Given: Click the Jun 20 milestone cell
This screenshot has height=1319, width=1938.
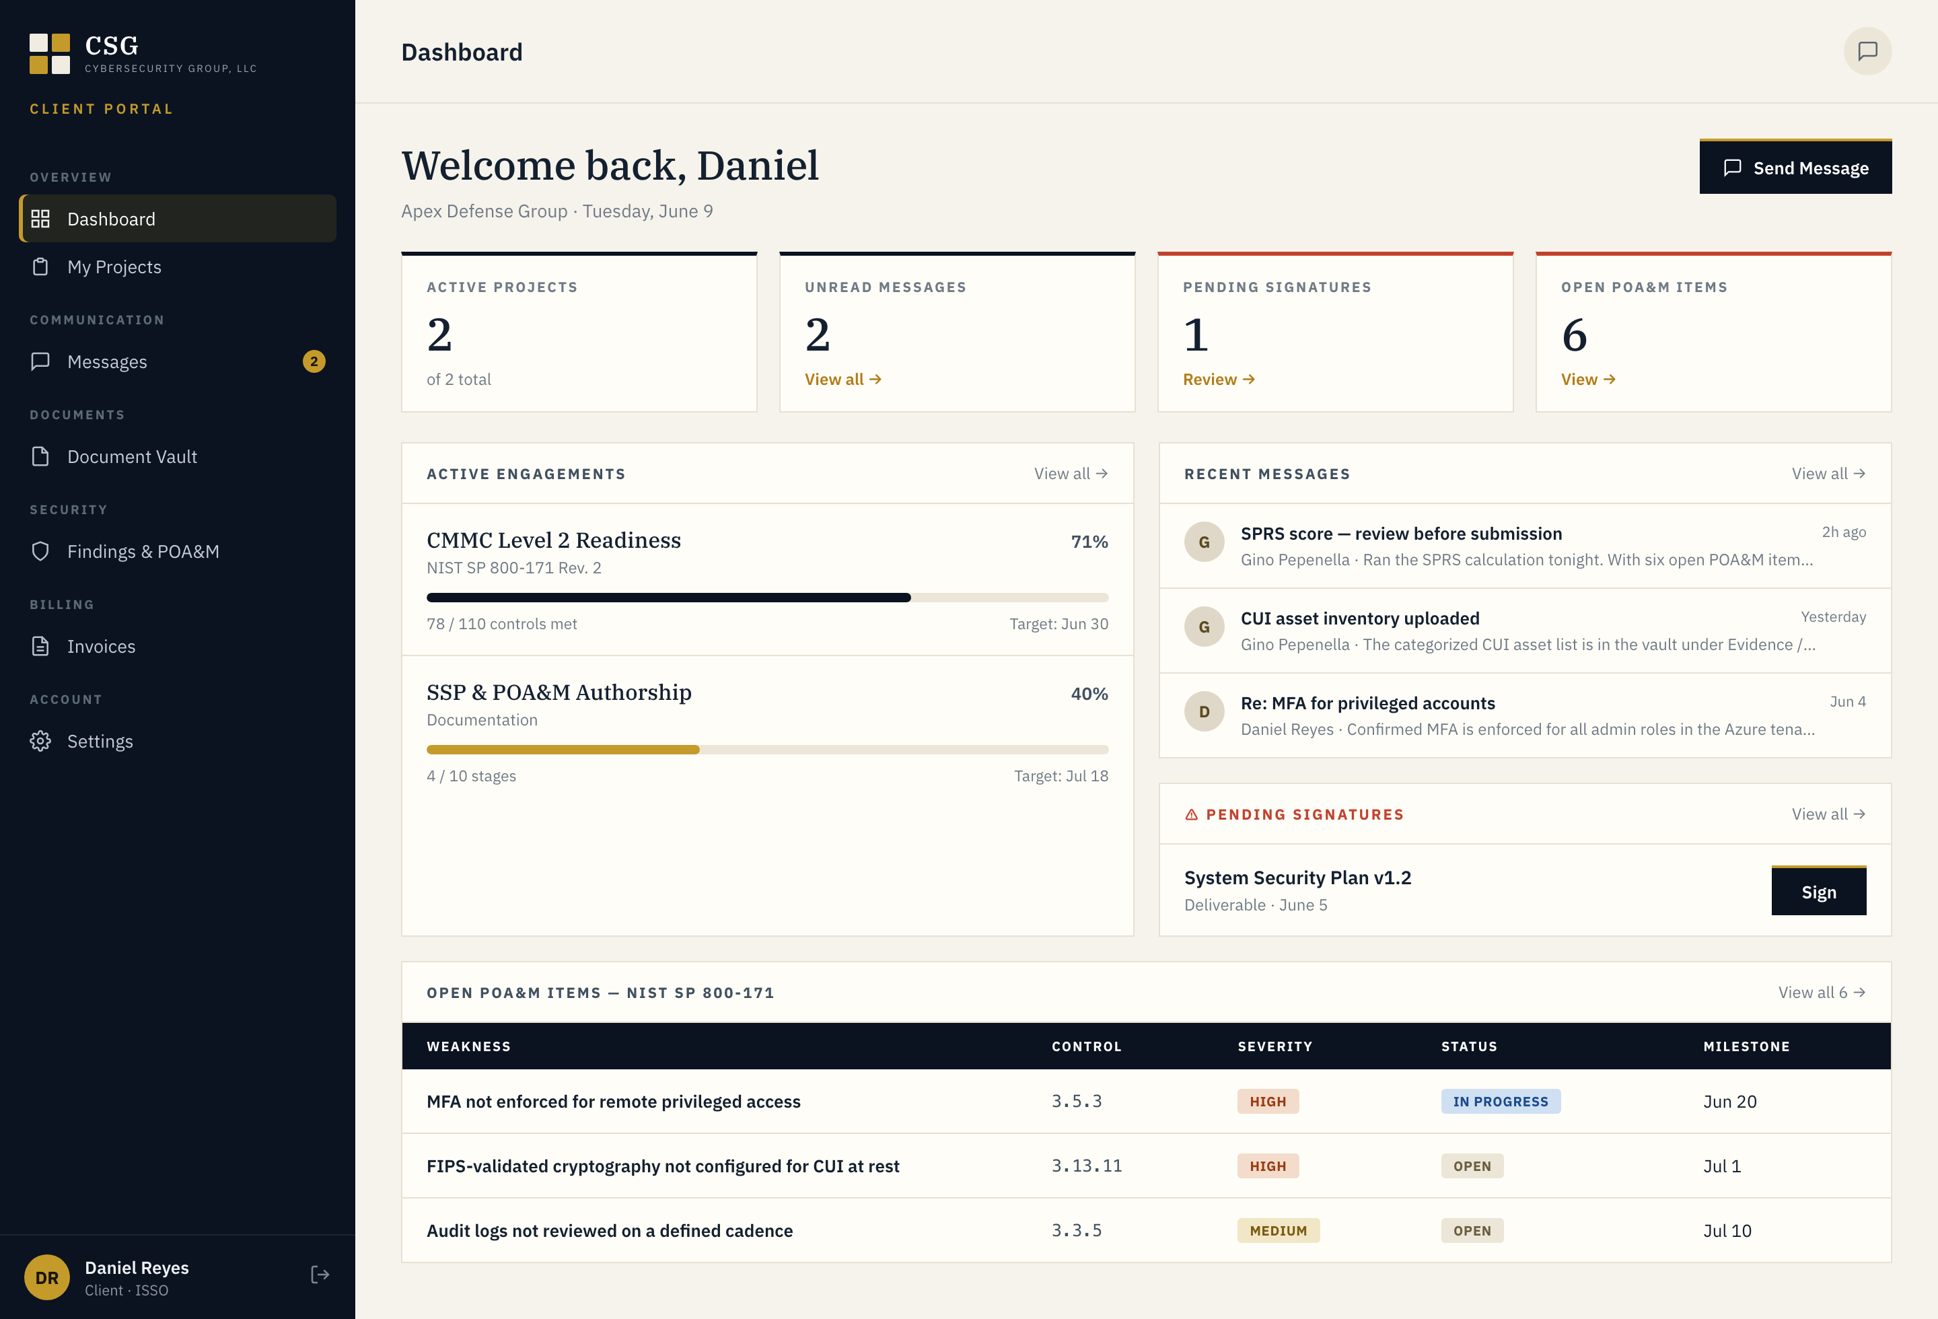Looking at the screenshot, I should (1729, 1102).
